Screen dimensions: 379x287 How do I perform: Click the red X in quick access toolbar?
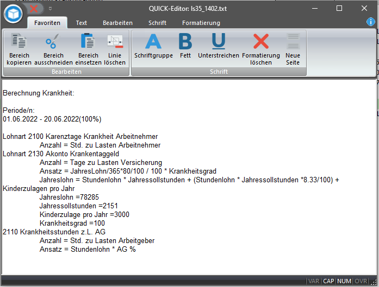tap(34, 9)
